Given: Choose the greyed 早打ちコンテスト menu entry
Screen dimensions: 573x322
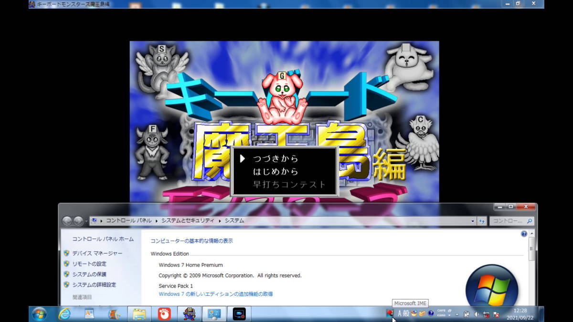Looking at the screenshot, I should point(289,185).
